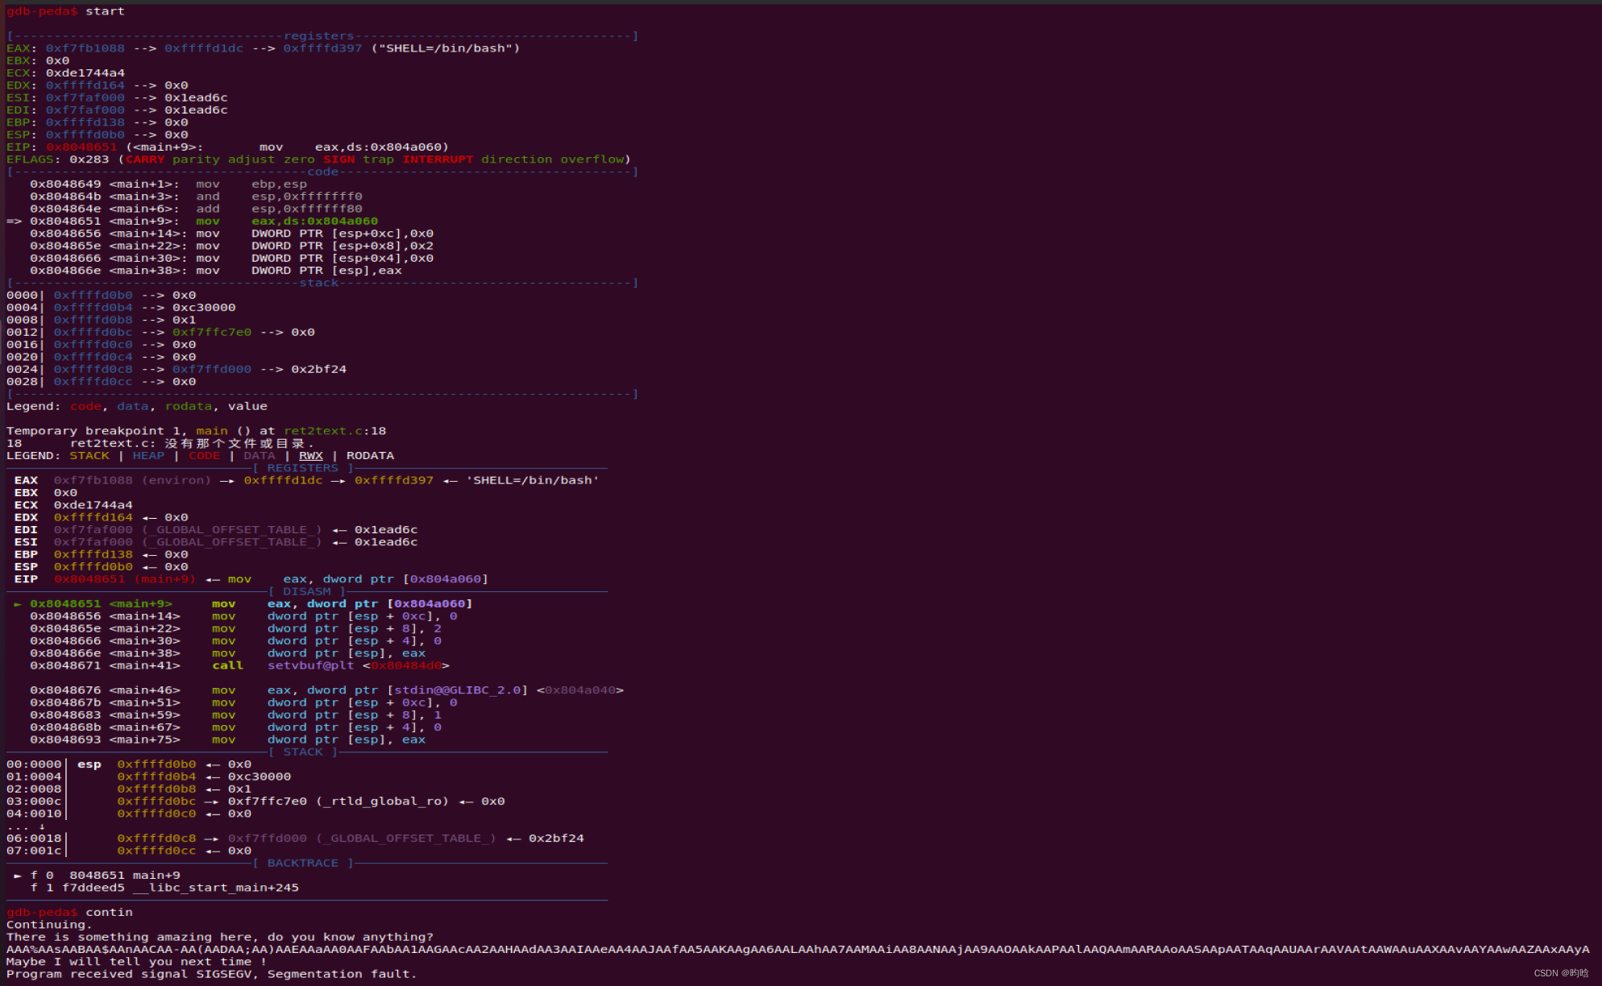1602x986 pixels.
Task: Expand the collapsed stack rows marked with ellipsis
Action: 23,826
